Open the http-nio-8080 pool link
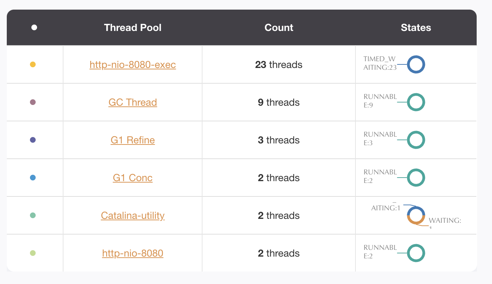This screenshot has width=492, height=284. [133, 253]
